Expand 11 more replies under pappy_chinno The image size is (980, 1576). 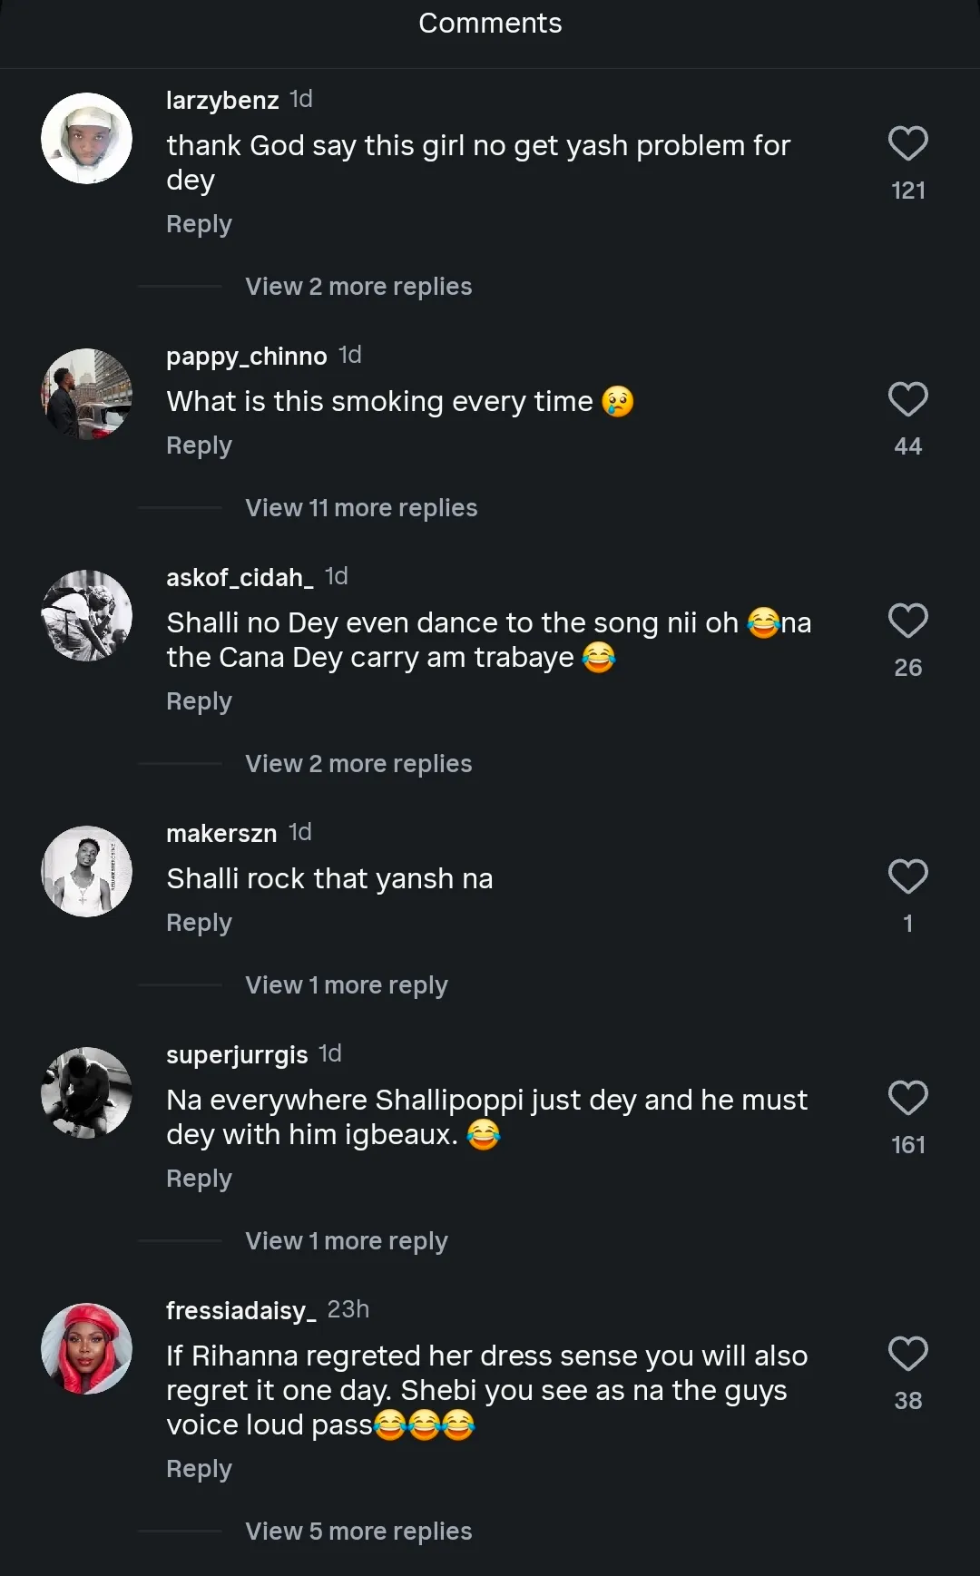coord(361,508)
